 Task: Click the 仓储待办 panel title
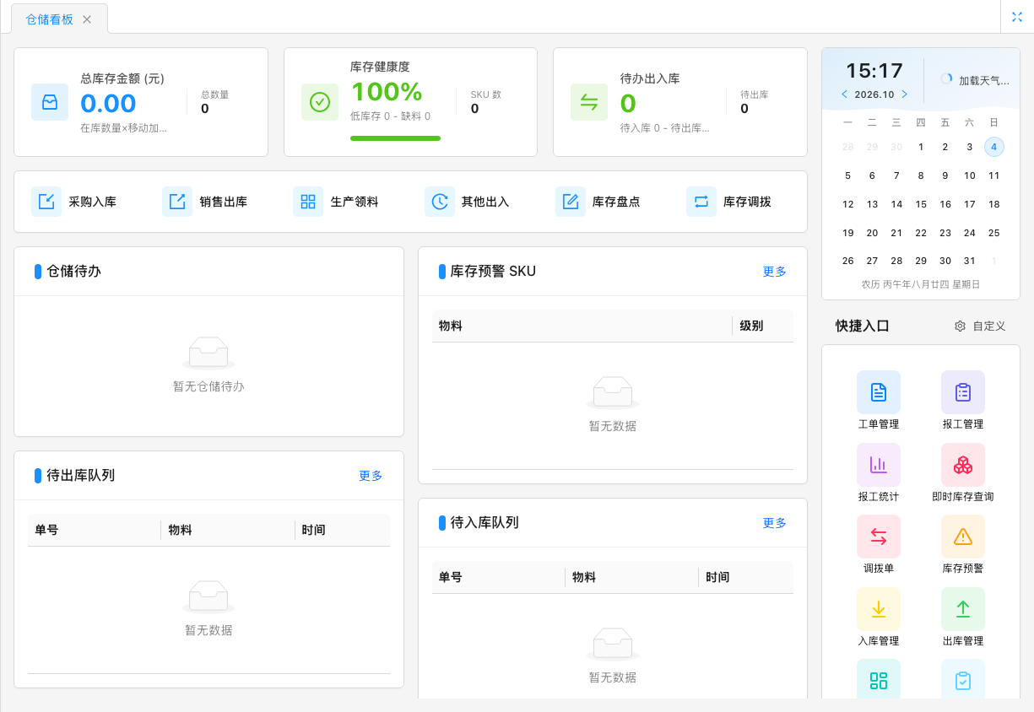coord(74,272)
